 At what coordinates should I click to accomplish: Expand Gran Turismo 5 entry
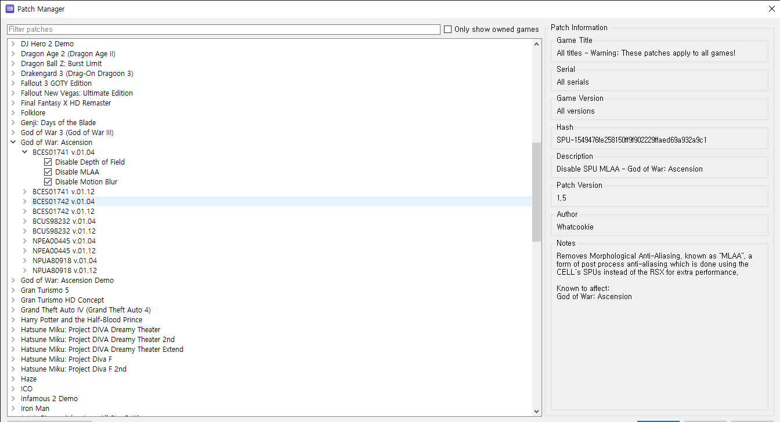coord(13,290)
